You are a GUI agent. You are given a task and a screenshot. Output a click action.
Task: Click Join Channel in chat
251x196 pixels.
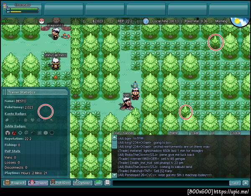point(123,133)
